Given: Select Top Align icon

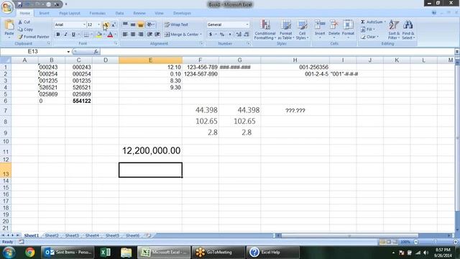Looking at the screenshot, I should pyautogui.click(x=125, y=24).
